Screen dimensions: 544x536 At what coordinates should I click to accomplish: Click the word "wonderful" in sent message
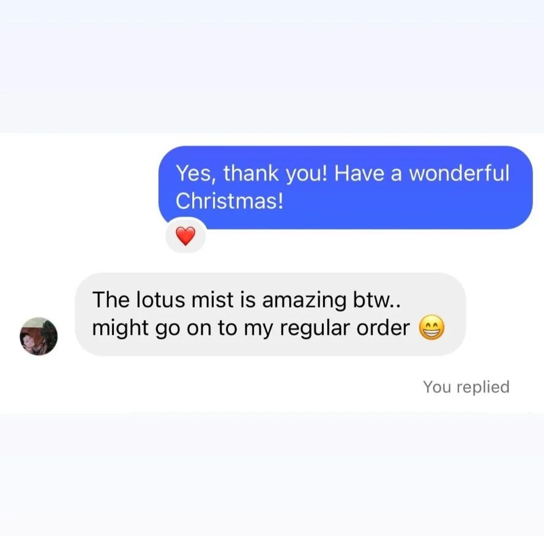(460, 173)
